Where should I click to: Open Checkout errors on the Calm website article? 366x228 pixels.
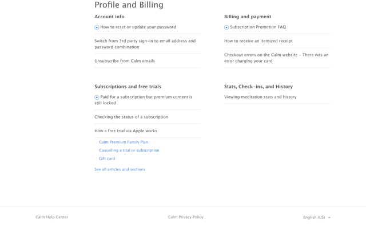(276, 58)
